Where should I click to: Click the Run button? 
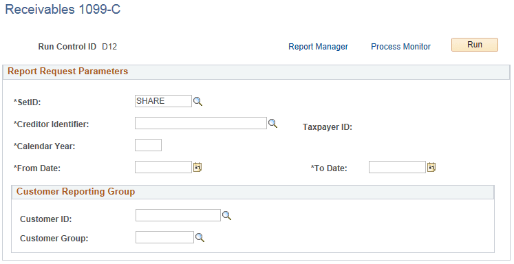point(475,45)
